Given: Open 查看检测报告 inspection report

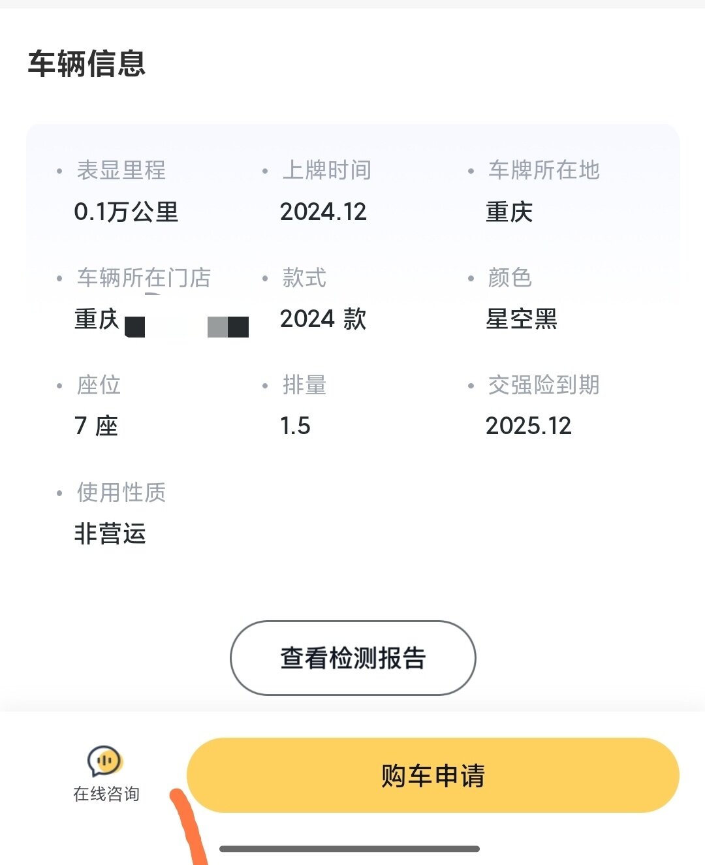Looking at the screenshot, I should pyautogui.click(x=353, y=658).
